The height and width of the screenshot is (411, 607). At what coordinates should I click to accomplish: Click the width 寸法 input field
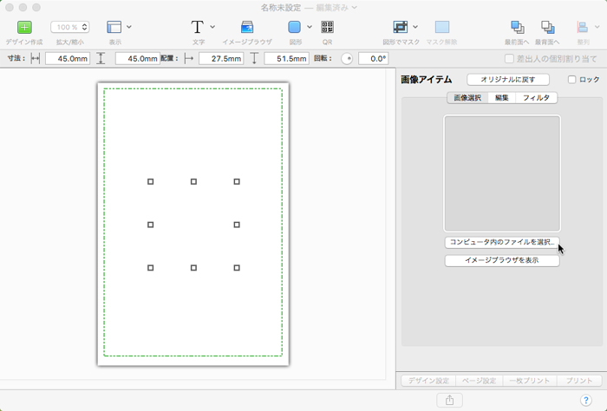pyautogui.click(x=67, y=59)
